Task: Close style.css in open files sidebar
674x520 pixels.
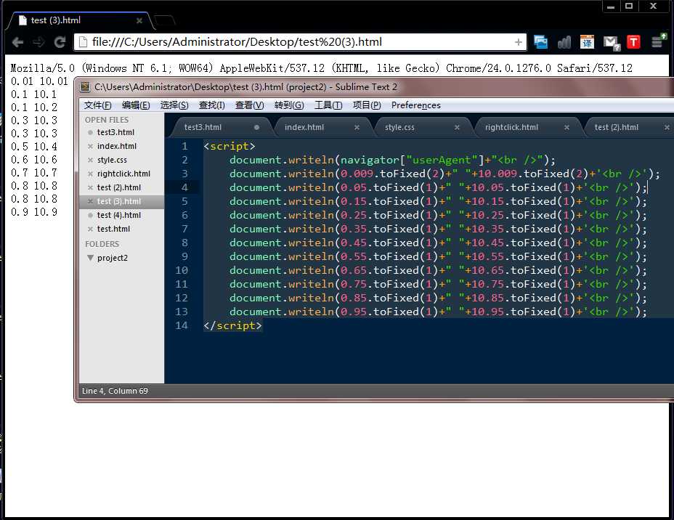Action: pos(90,160)
